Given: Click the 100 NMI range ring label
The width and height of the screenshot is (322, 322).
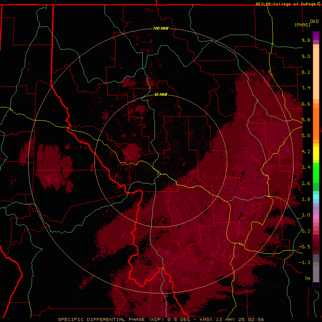Looking at the screenshot, I should point(161,28).
